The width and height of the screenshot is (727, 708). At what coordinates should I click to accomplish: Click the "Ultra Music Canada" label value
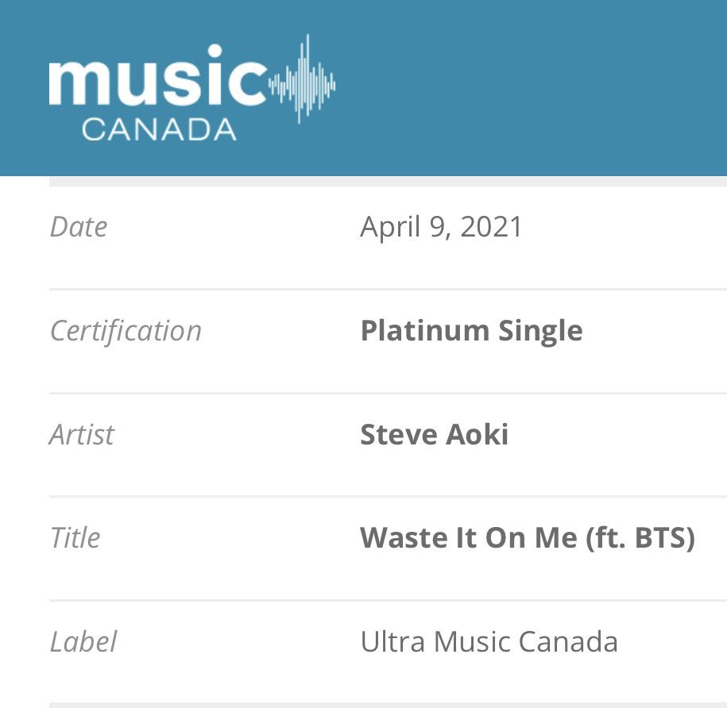tap(489, 642)
